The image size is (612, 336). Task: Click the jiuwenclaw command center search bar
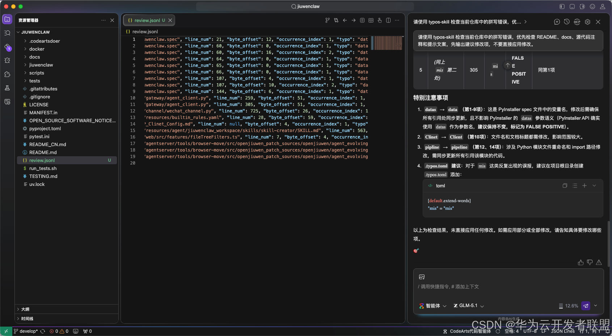click(305, 7)
